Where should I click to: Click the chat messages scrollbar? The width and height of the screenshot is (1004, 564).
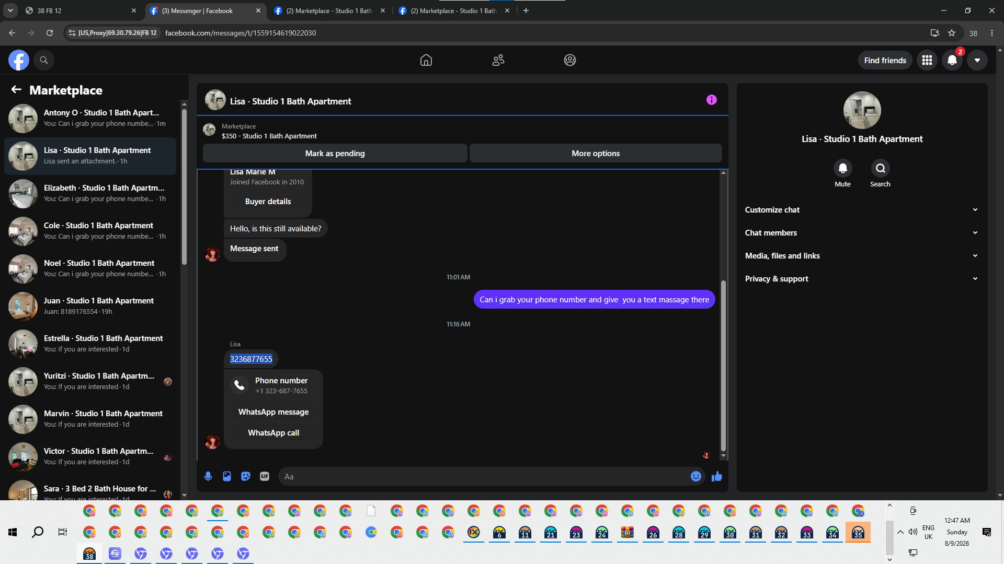point(723,366)
